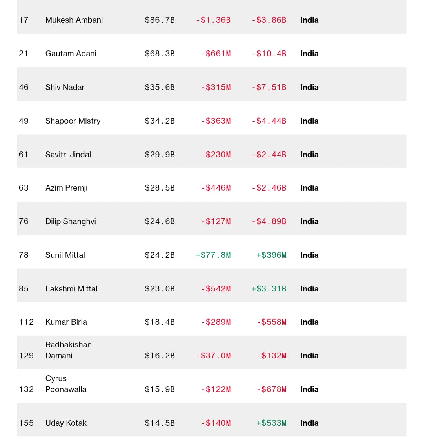Click Gautam Adani's name

[x=71, y=54]
